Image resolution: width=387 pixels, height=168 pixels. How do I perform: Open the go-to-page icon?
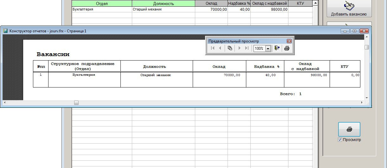click(230, 48)
